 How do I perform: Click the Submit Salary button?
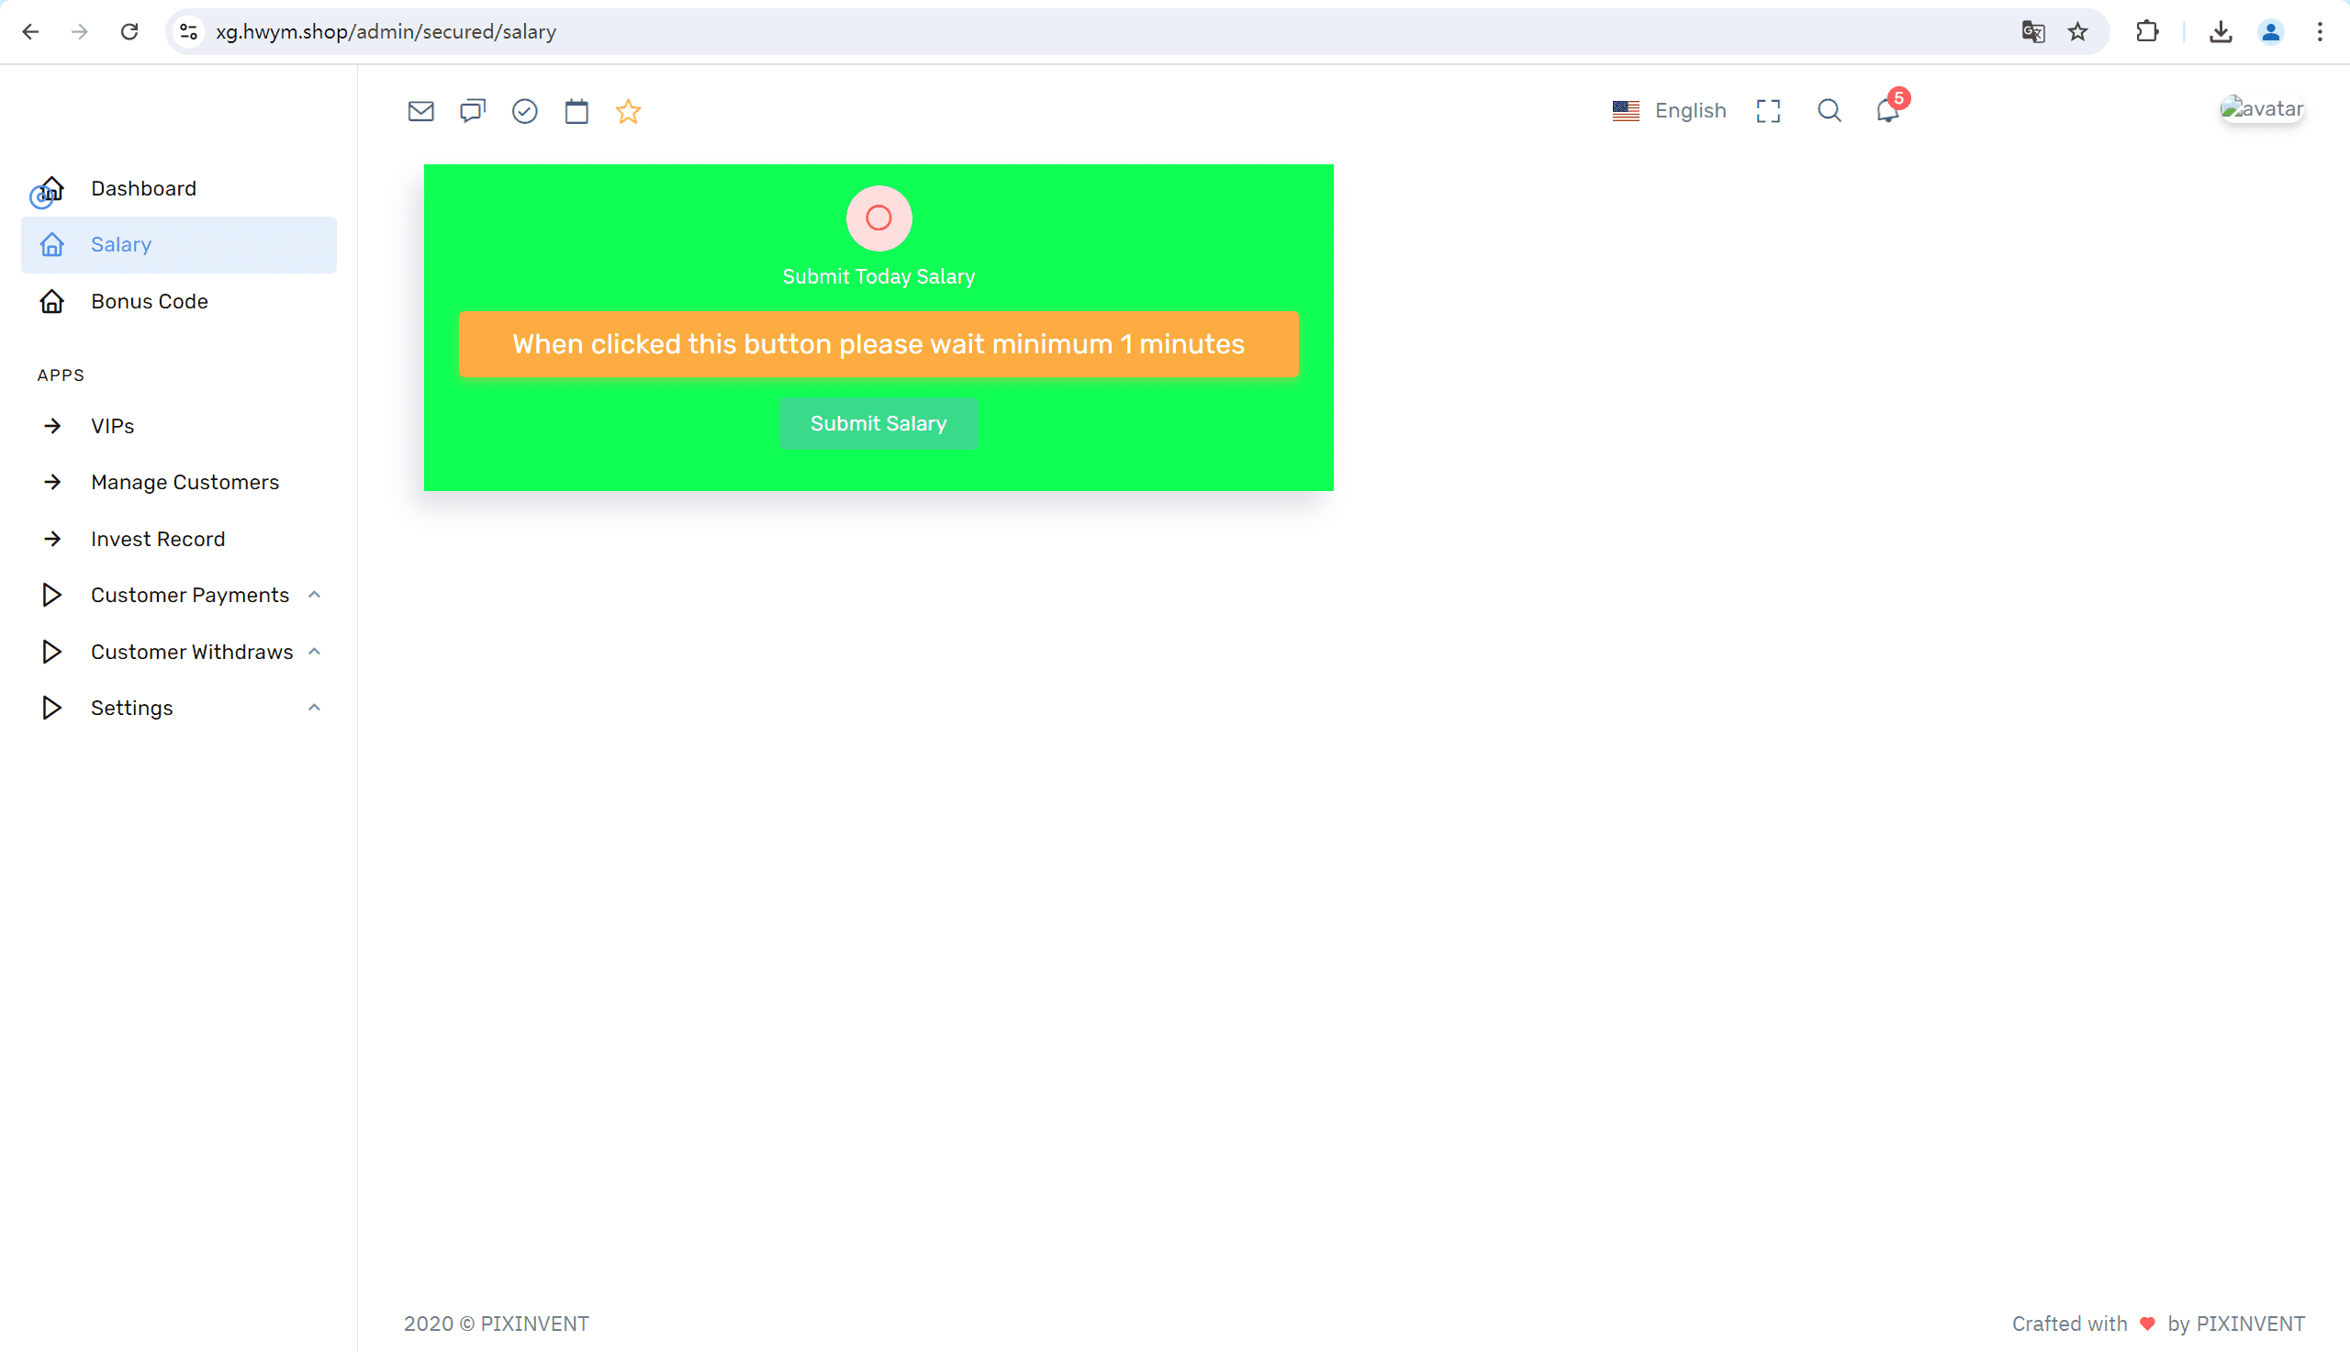pyautogui.click(x=878, y=423)
